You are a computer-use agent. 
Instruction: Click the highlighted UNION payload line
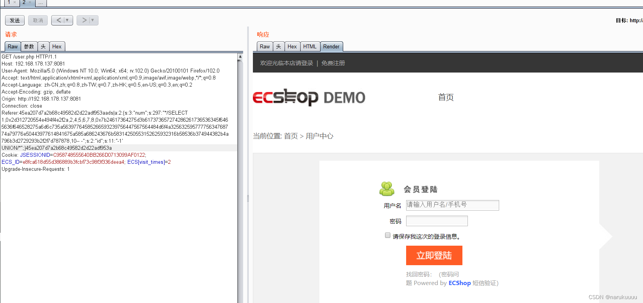[x=119, y=148]
